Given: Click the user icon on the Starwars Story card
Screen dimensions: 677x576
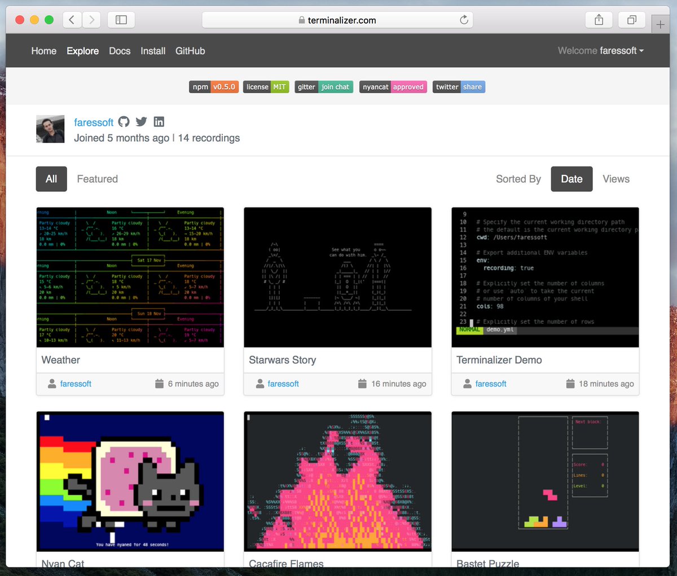Looking at the screenshot, I should coord(260,384).
